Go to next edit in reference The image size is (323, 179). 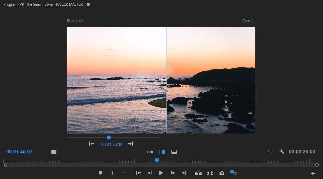(x=131, y=144)
